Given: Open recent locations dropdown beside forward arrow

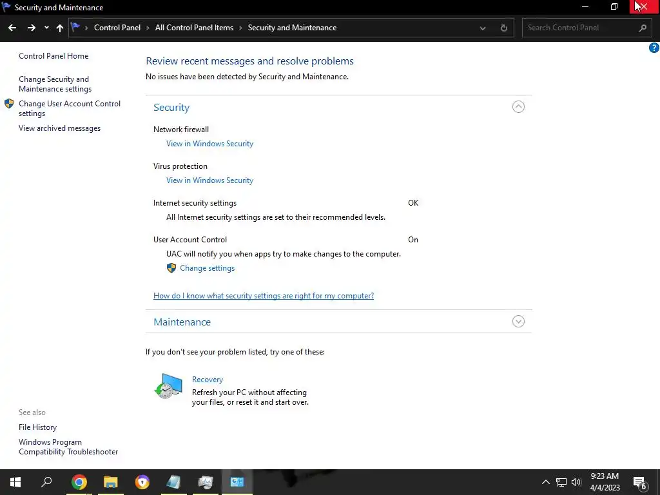Looking at the screenshot, I should (x=46, y=28).
